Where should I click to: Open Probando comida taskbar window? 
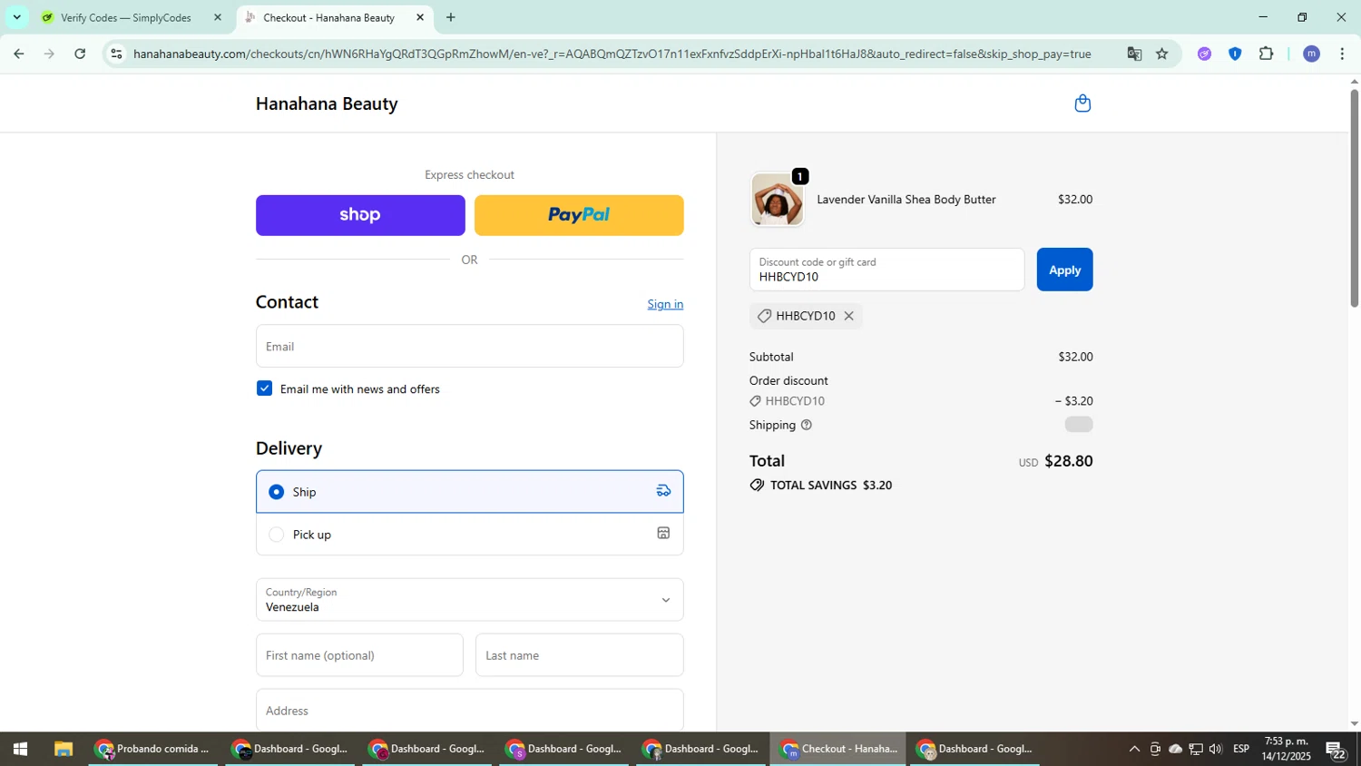152,749
